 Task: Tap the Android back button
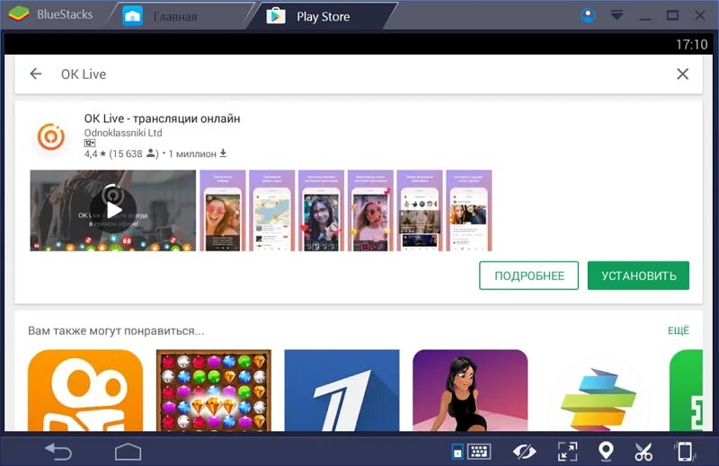(x=58, y=452)
